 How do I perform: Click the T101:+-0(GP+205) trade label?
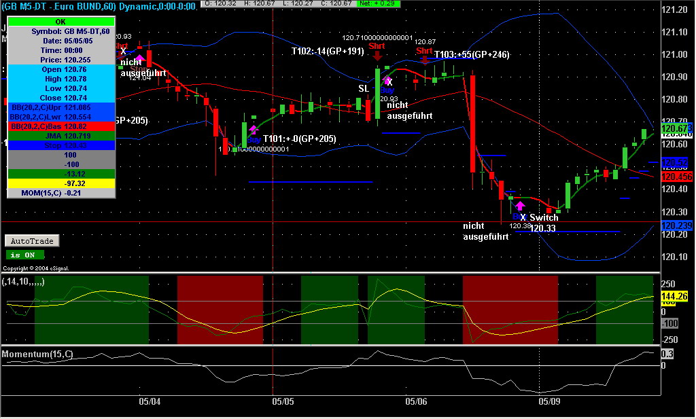300,139
